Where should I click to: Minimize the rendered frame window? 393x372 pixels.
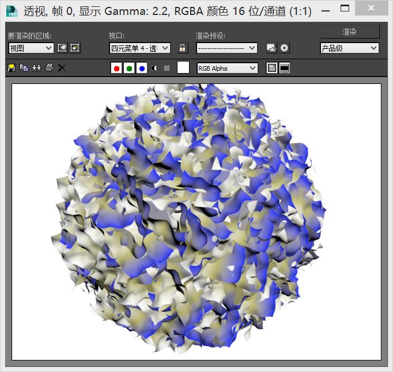coord(326,10)
